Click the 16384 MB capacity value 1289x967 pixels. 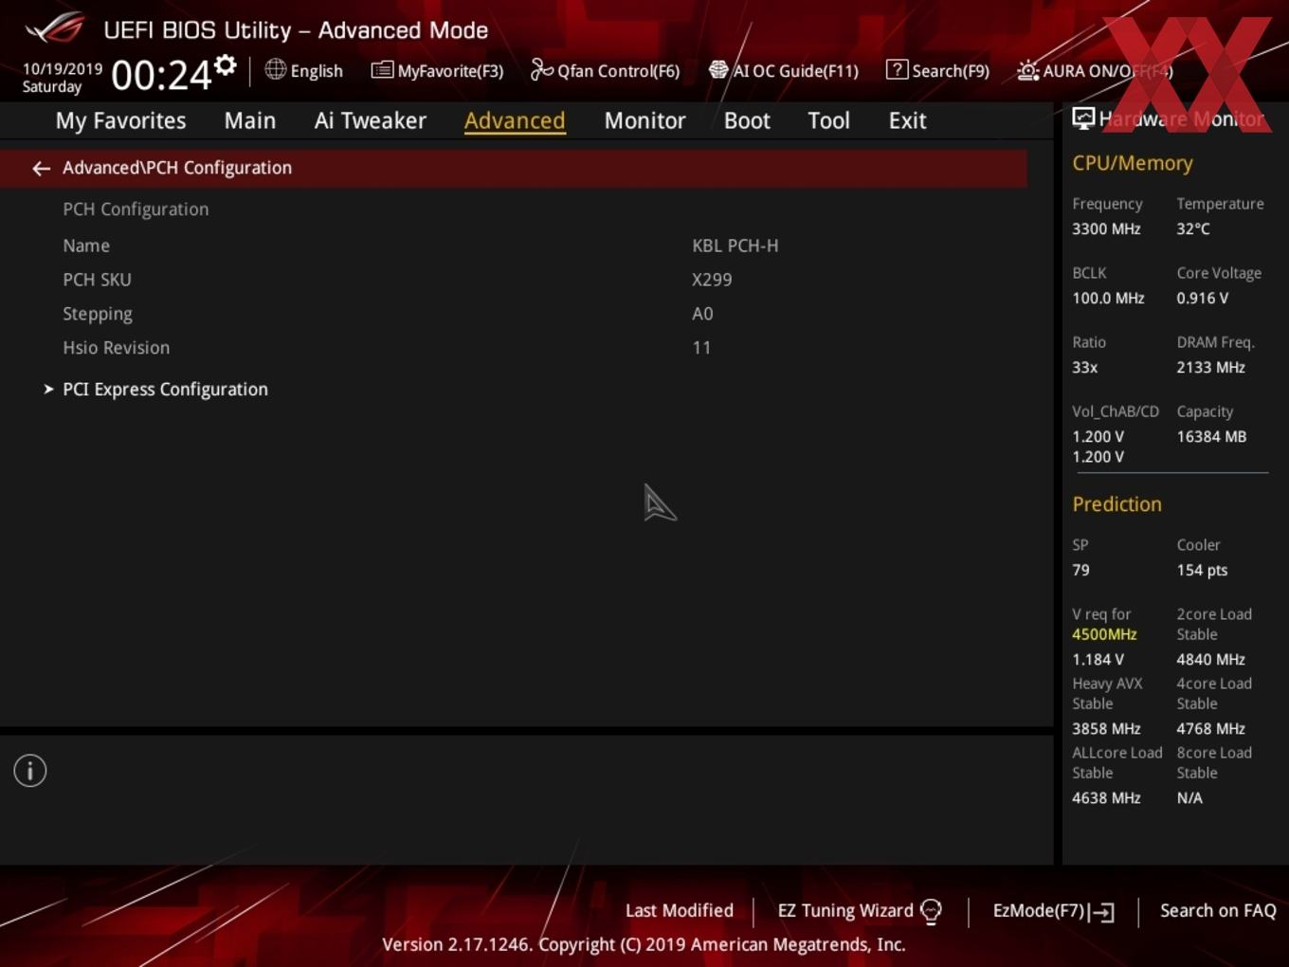1211,437
